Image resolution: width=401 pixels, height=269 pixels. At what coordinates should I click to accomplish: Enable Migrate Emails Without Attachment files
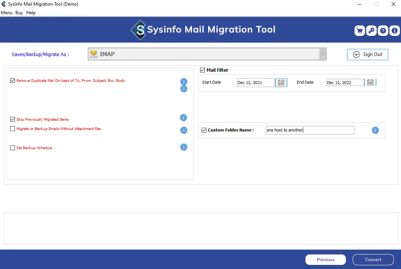[12, 129]
